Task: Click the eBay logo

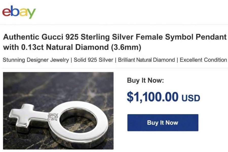Action: point(19,12)
